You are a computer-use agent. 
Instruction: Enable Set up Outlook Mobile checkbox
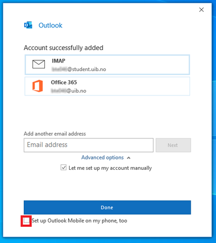tap(26, 220)
